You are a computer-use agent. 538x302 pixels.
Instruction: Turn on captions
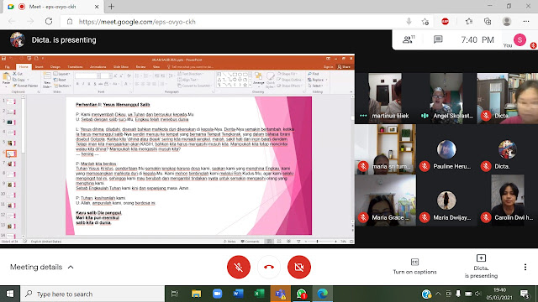(x=414, y=267)
